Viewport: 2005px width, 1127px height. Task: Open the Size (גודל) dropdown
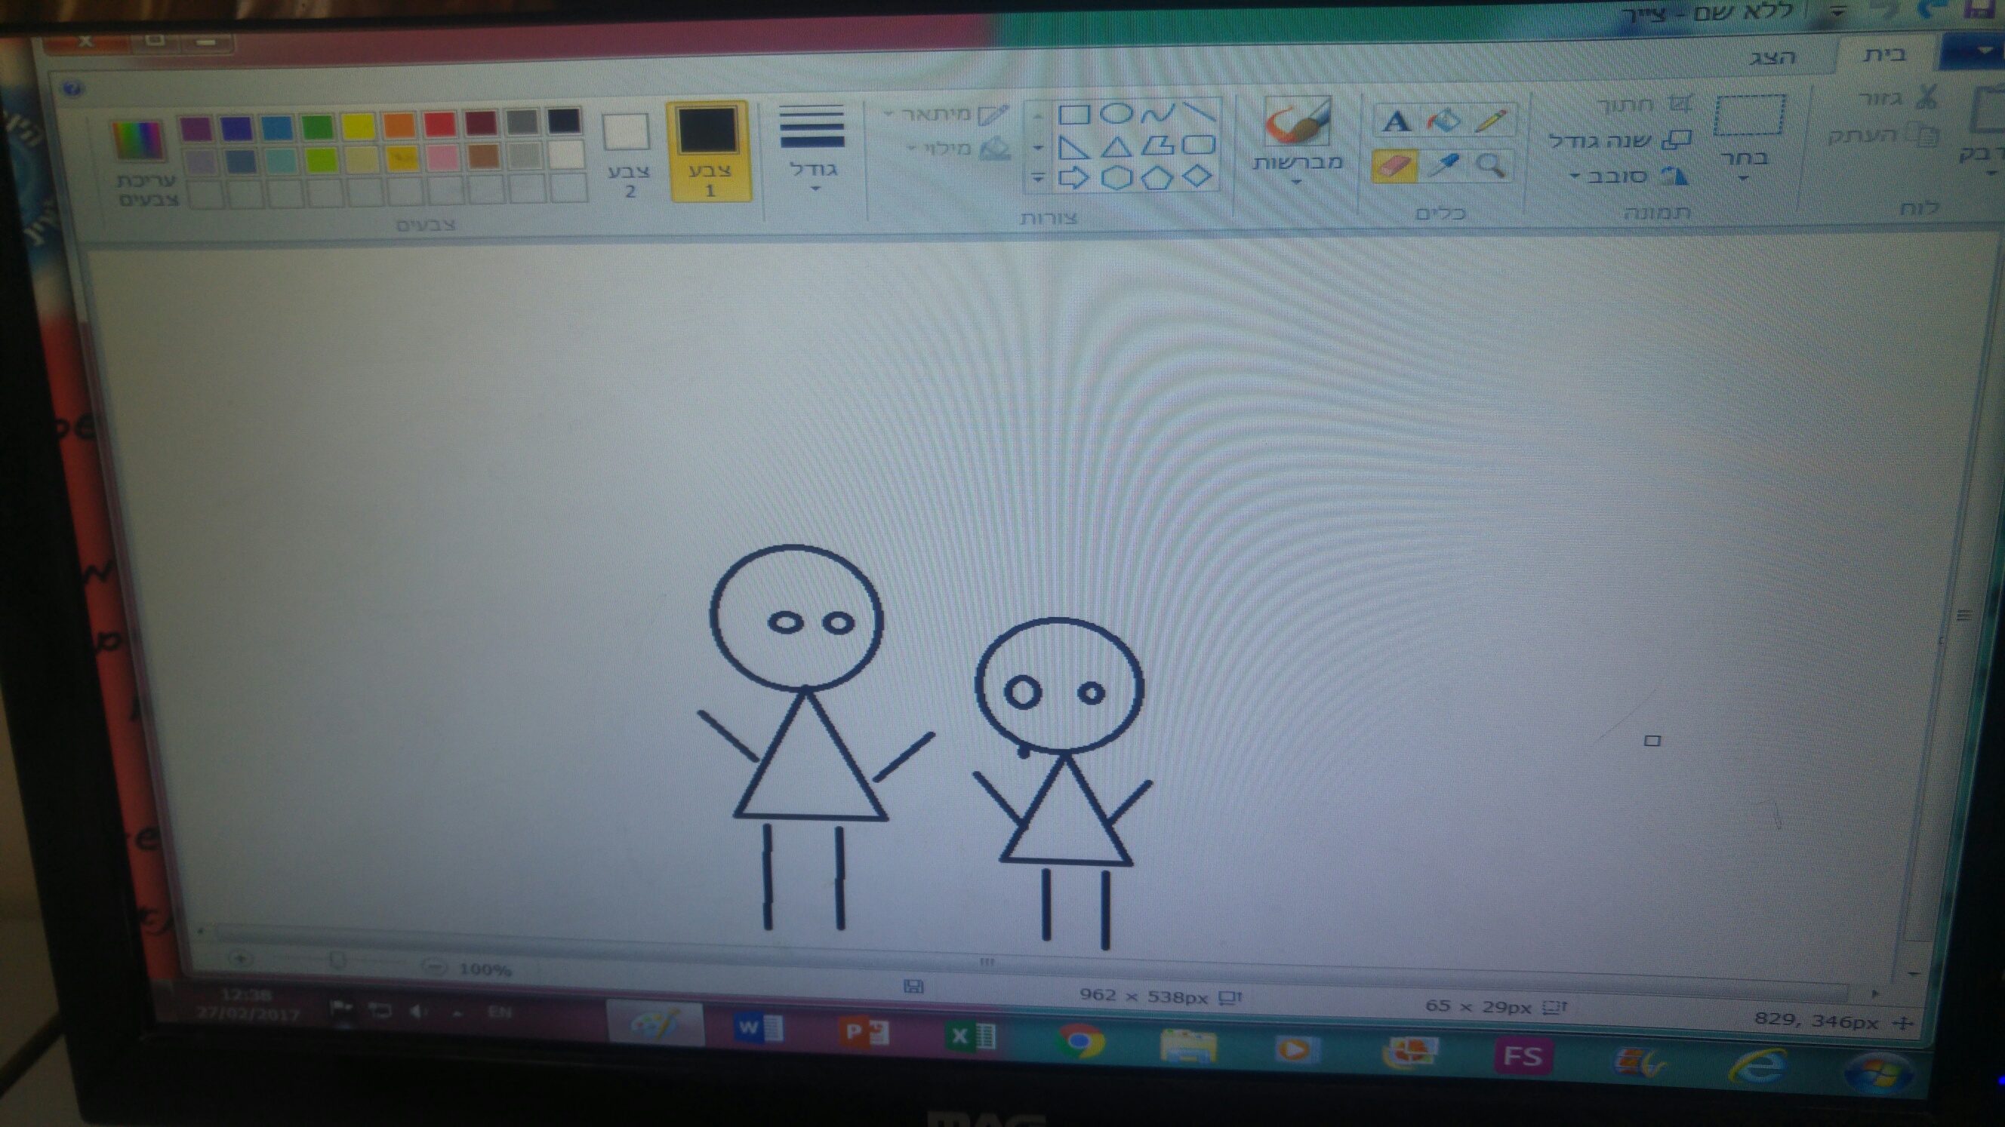coord(812,148)
